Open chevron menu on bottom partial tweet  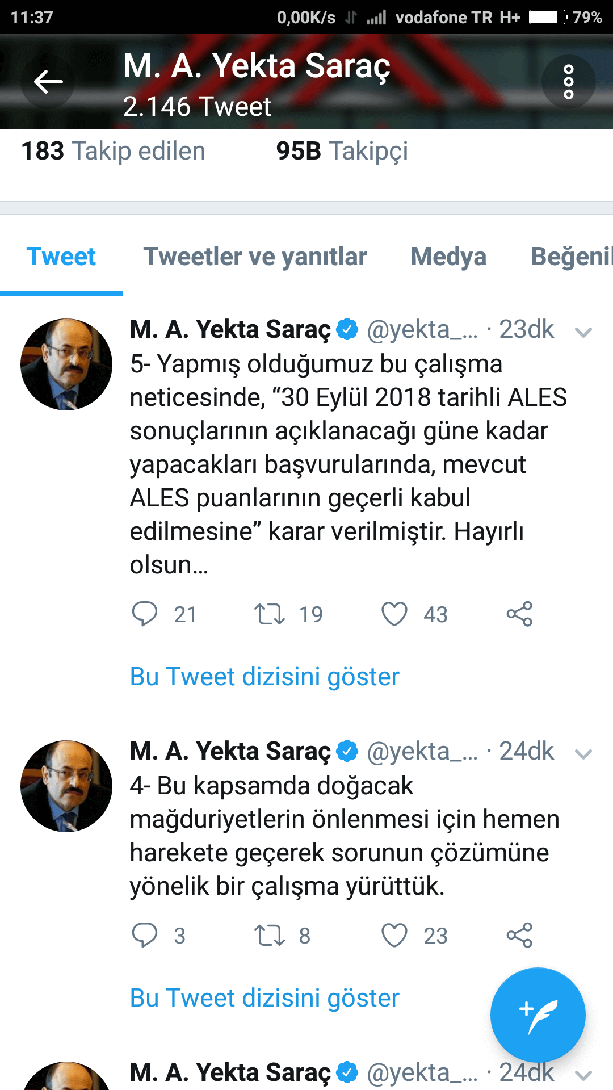pyautogui.click(x=583, y=1075)
